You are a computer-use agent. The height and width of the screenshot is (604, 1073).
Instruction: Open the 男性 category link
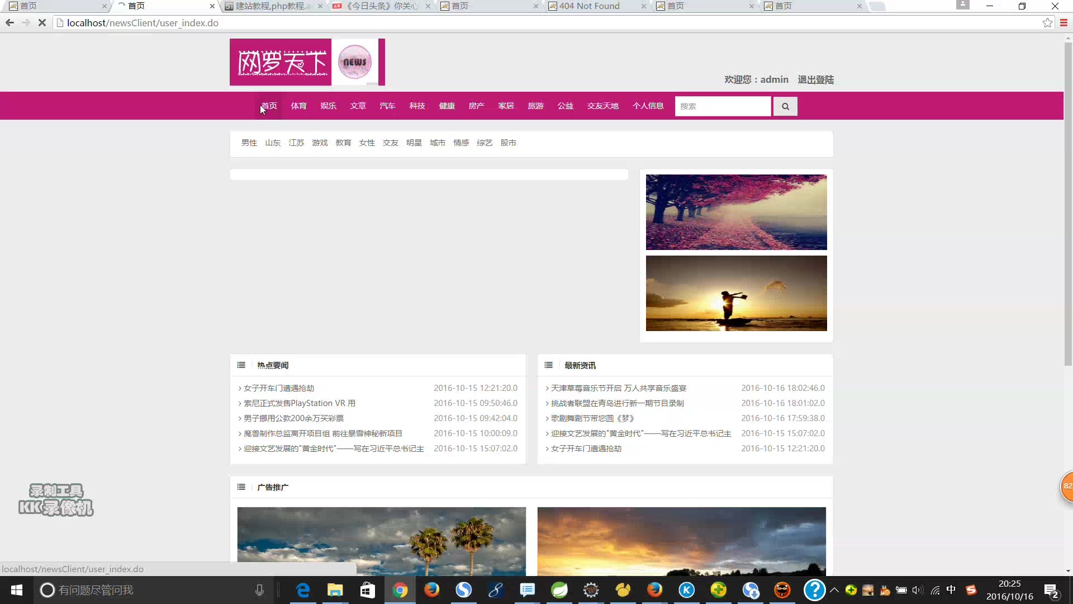(x=249, y=143)
